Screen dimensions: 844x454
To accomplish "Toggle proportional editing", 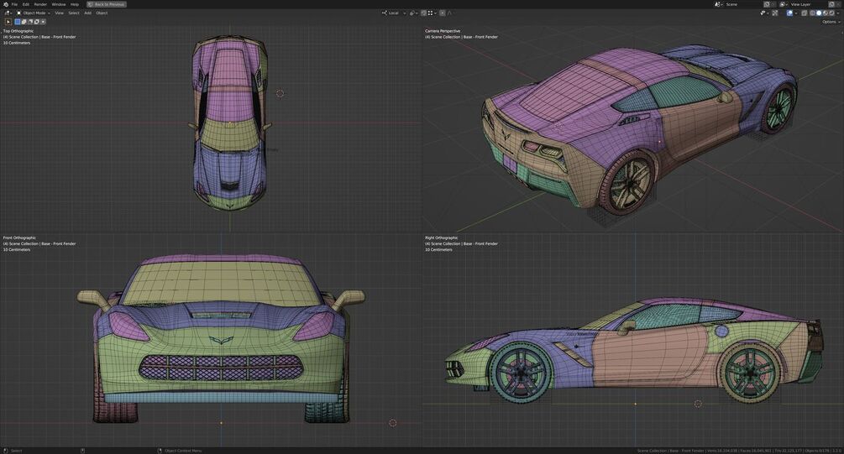I will tap(443, 13).
